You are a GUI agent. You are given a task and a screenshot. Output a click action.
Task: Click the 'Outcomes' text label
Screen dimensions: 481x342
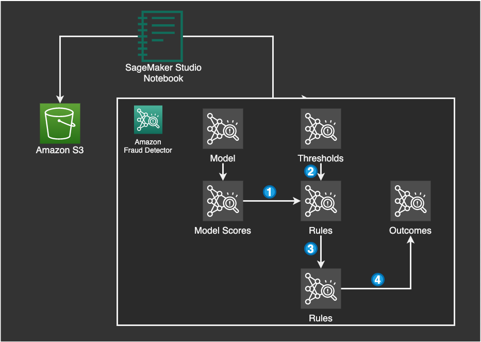tap(410, 231)
